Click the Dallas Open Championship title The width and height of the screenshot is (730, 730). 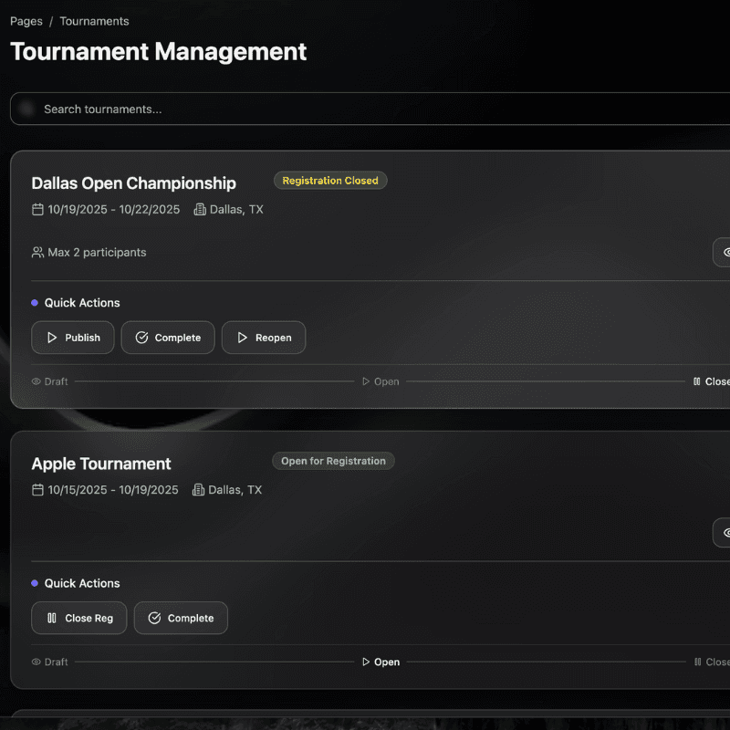(133, 183)
